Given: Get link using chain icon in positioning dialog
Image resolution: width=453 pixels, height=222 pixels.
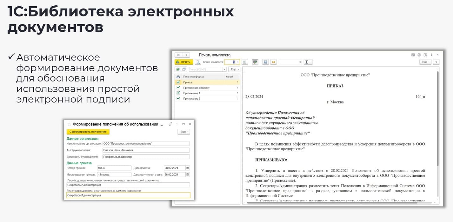Looking at the screenshot, I should 170,124.
